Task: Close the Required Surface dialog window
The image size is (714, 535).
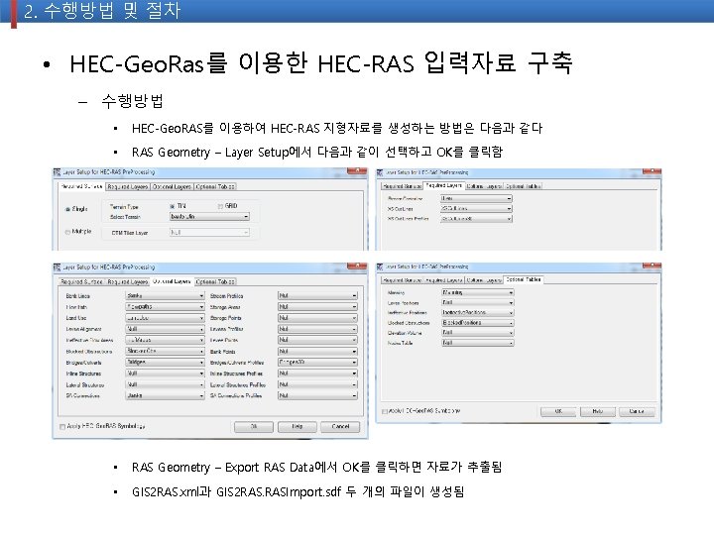Action: (x=357, y=171)
